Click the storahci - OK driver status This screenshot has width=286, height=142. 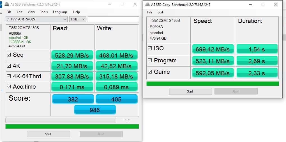[19, 38]
